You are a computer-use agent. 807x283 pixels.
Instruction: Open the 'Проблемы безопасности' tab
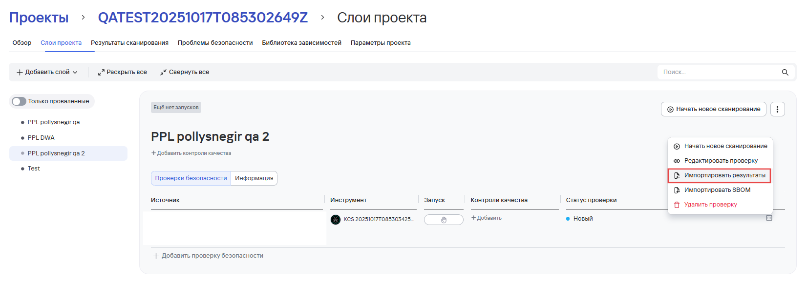tap(215, 43)
